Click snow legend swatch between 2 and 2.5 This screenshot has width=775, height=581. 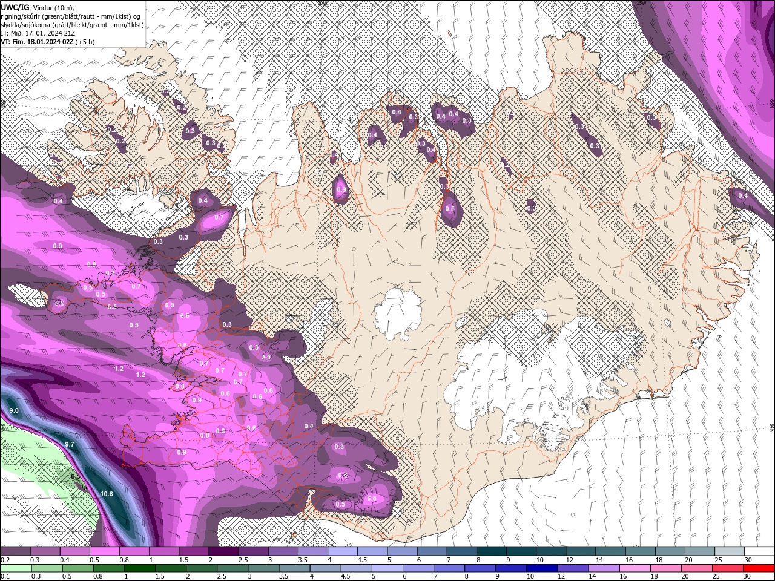click(223, 551)
